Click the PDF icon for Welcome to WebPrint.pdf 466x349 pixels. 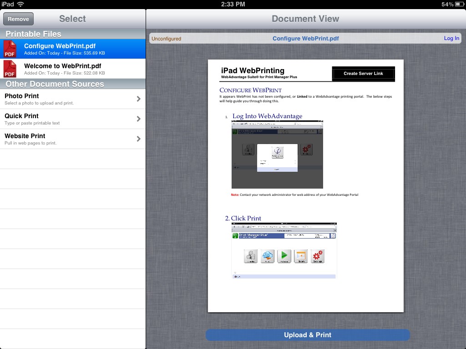tap(10, 69)
